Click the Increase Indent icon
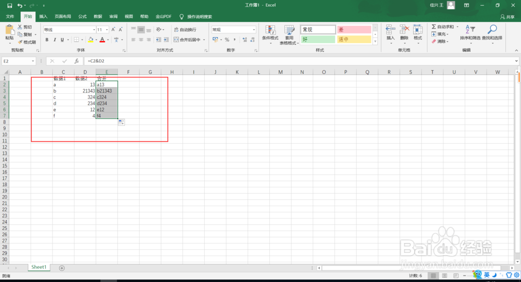This screenshot has width=521, height=282. (166, 40)
